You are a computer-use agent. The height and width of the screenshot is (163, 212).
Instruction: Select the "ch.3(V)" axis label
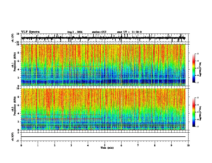[x=13, y=137]
